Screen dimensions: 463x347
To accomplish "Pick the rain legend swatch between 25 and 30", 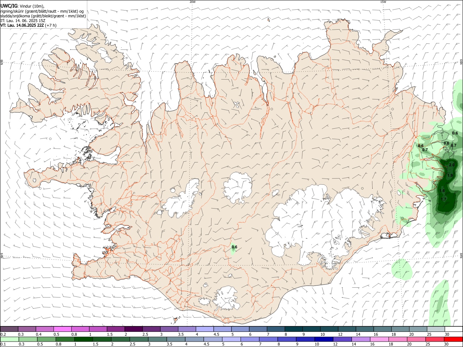I will 434,339.
